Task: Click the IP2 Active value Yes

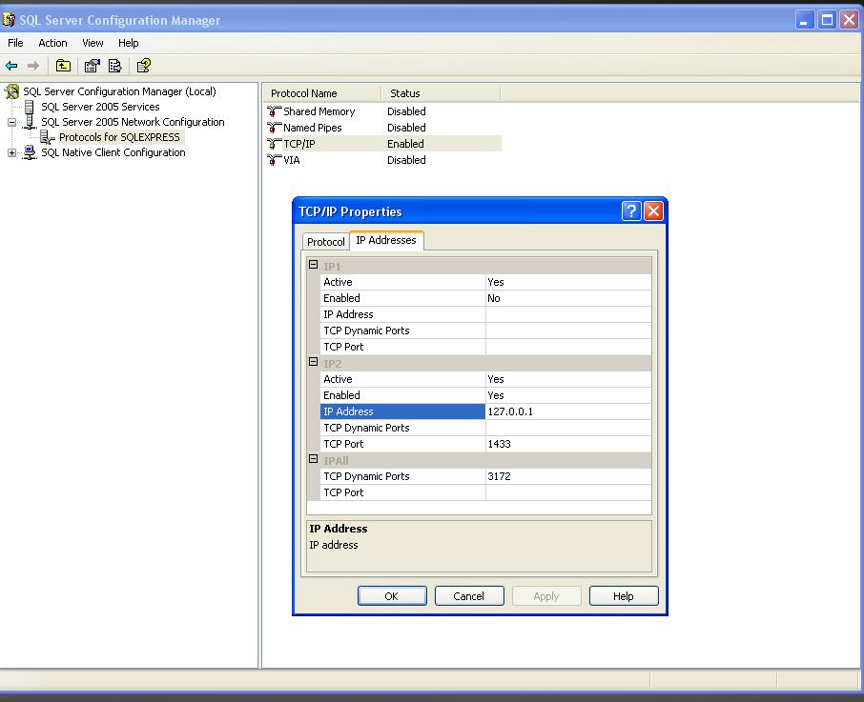Action: coord(568,379)
